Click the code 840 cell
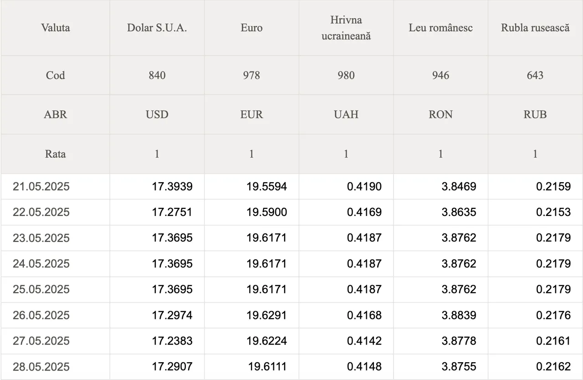 coord(157,75)
